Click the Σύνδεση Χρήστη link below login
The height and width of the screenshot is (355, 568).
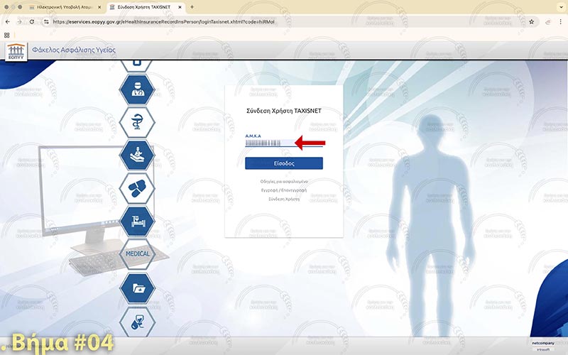283,199
